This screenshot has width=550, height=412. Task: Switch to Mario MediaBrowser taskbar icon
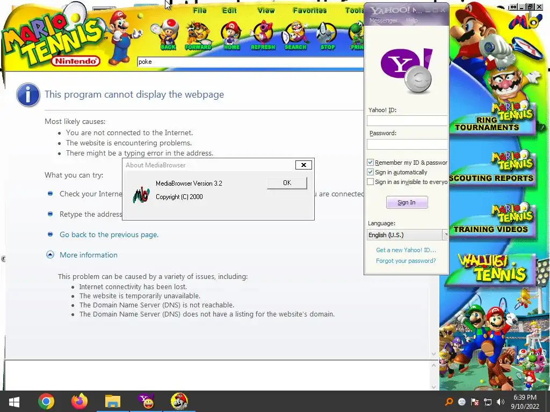tap(179, 401)
